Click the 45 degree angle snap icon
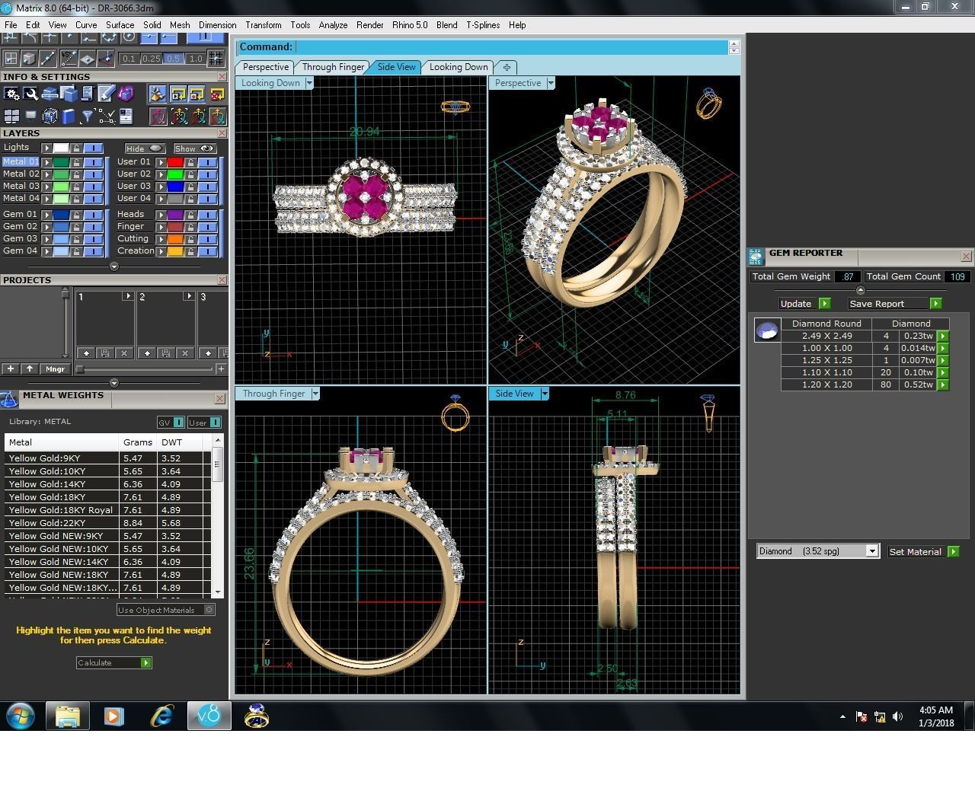 (69, 58)
